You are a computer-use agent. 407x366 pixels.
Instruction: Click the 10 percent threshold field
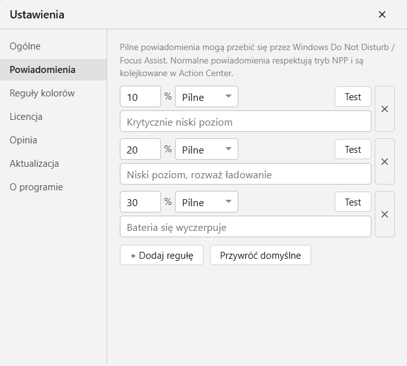(141, 96)
